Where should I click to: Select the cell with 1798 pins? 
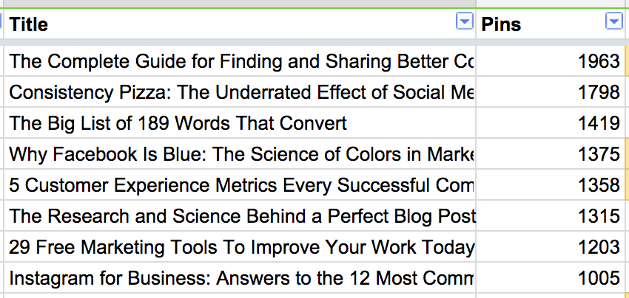coord(551,91)
